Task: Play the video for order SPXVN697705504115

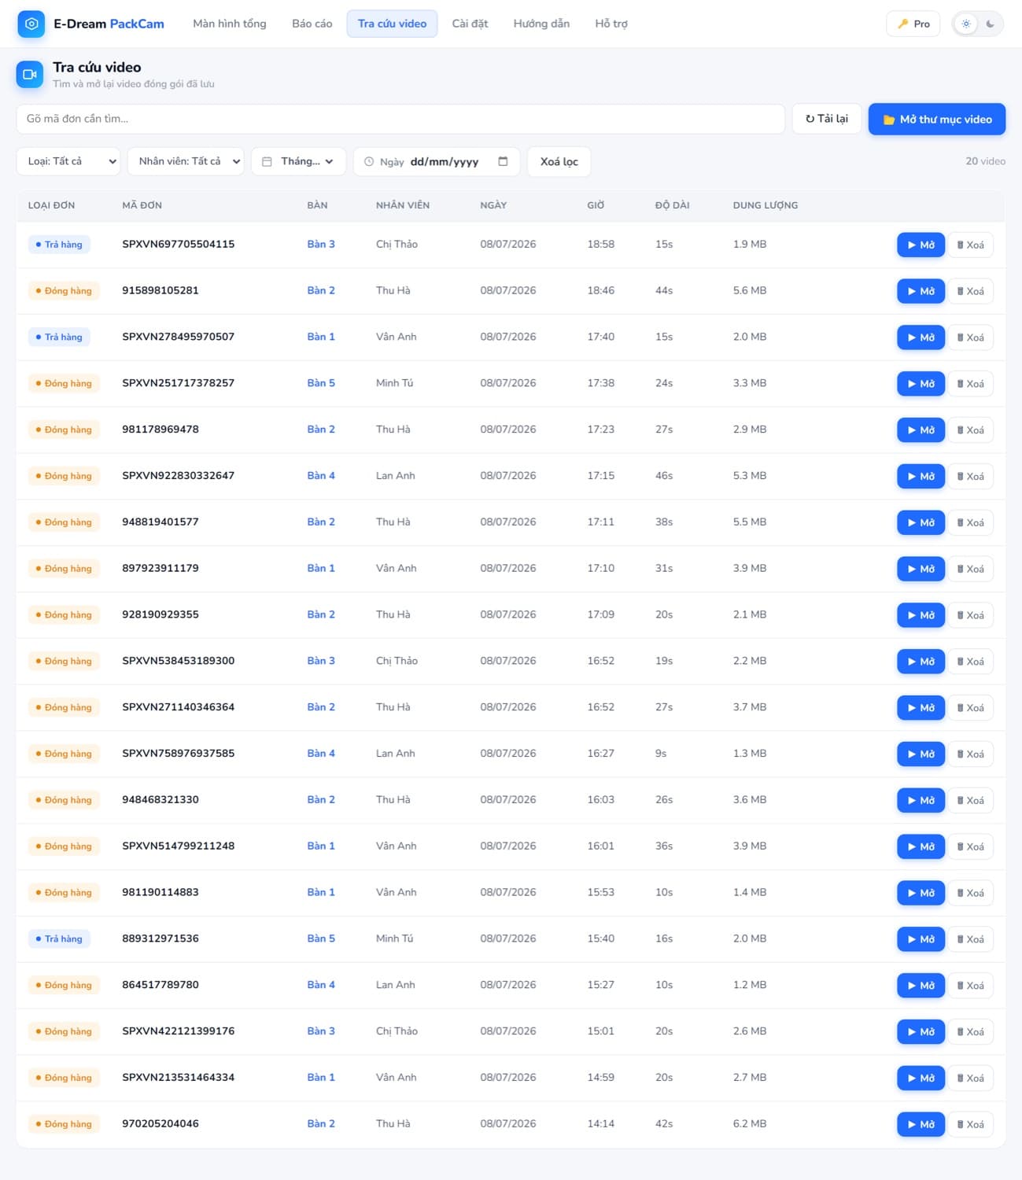Action: click(921, 245)
